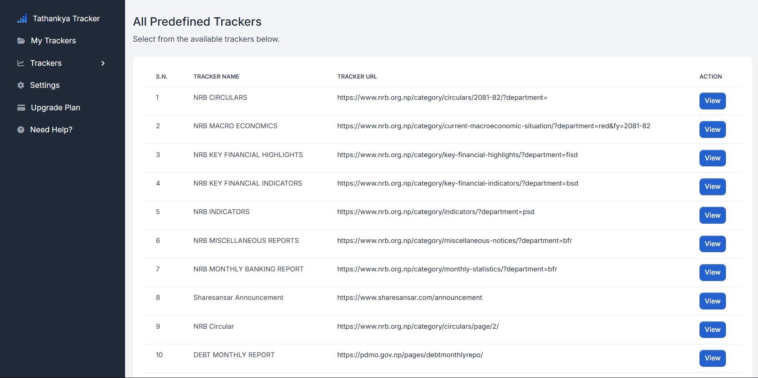Click the Trackers chart icon in sidebar
This screenshot has width=758, height=378.
[21, 63]
